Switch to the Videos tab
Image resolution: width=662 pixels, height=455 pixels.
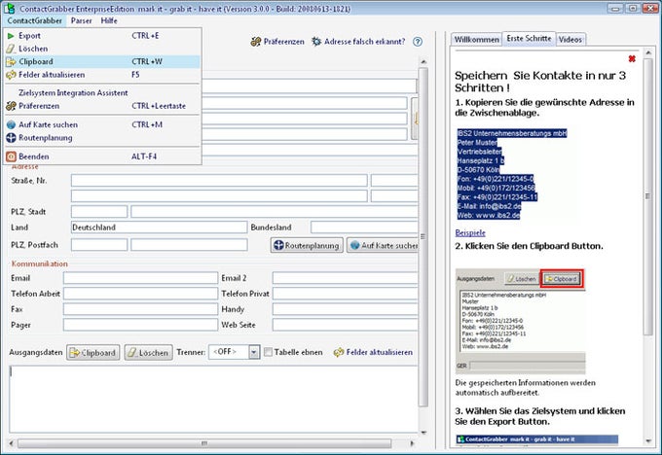coord(570,40)
